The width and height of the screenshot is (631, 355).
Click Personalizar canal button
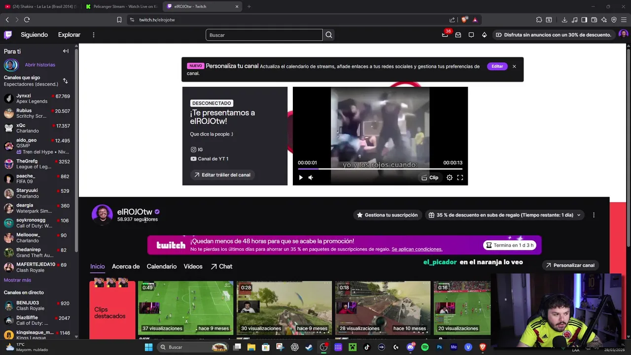click(570, 265)
